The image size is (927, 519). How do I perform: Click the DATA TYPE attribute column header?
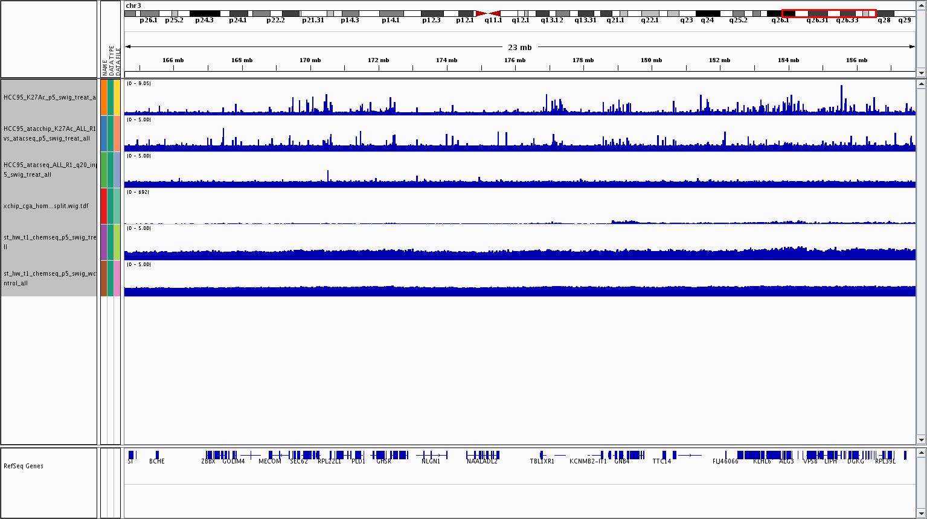point(111,60)
